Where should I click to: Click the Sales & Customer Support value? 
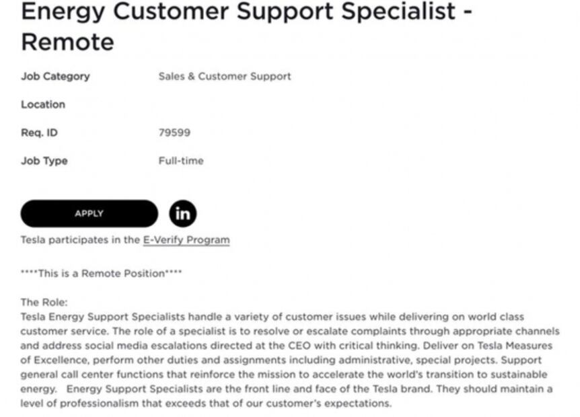(x=225, y=76)
